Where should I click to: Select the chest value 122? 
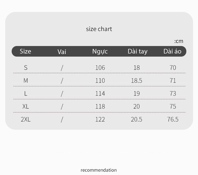coord(100,119)
